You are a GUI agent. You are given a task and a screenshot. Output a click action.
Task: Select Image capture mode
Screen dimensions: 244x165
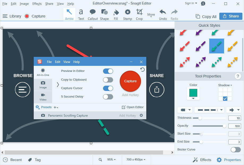[x=43, y=85]
